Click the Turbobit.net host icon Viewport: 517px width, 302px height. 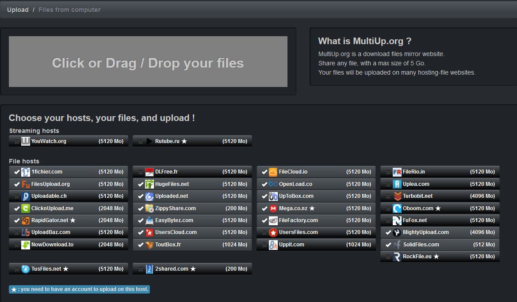[x=397, y=196]
